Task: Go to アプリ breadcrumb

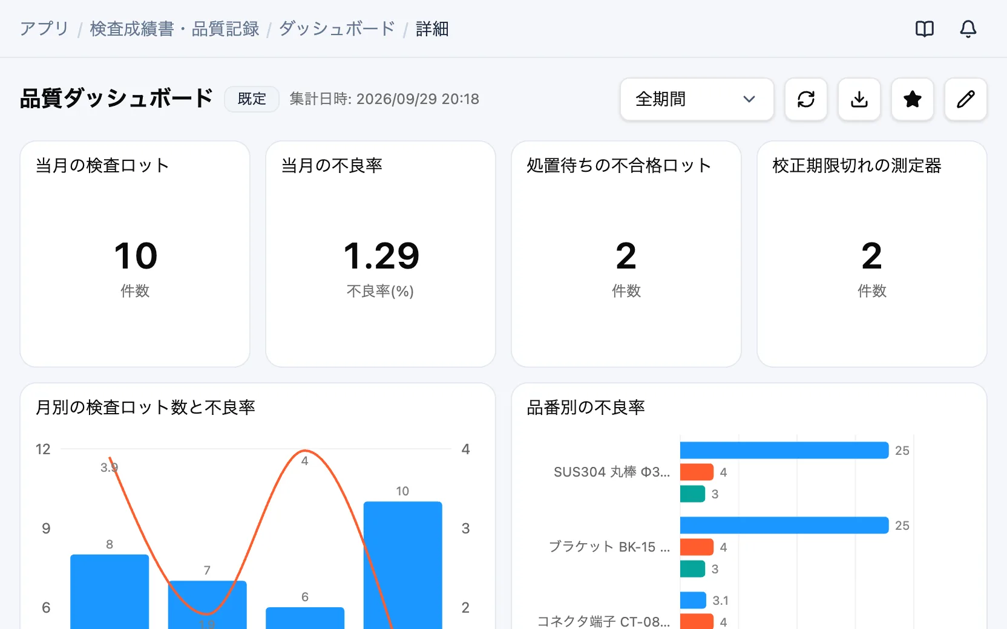Action: coord(44,29)
